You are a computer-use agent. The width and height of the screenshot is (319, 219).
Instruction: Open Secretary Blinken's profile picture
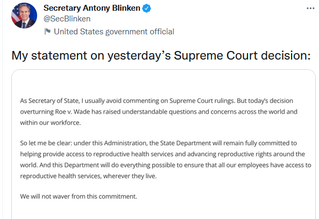24,16
